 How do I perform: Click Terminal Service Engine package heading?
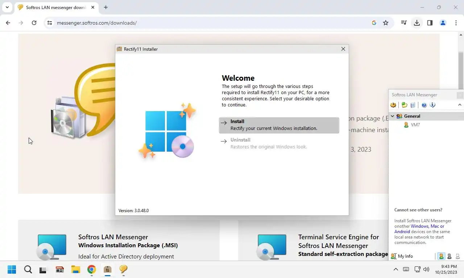pos(343,245)
